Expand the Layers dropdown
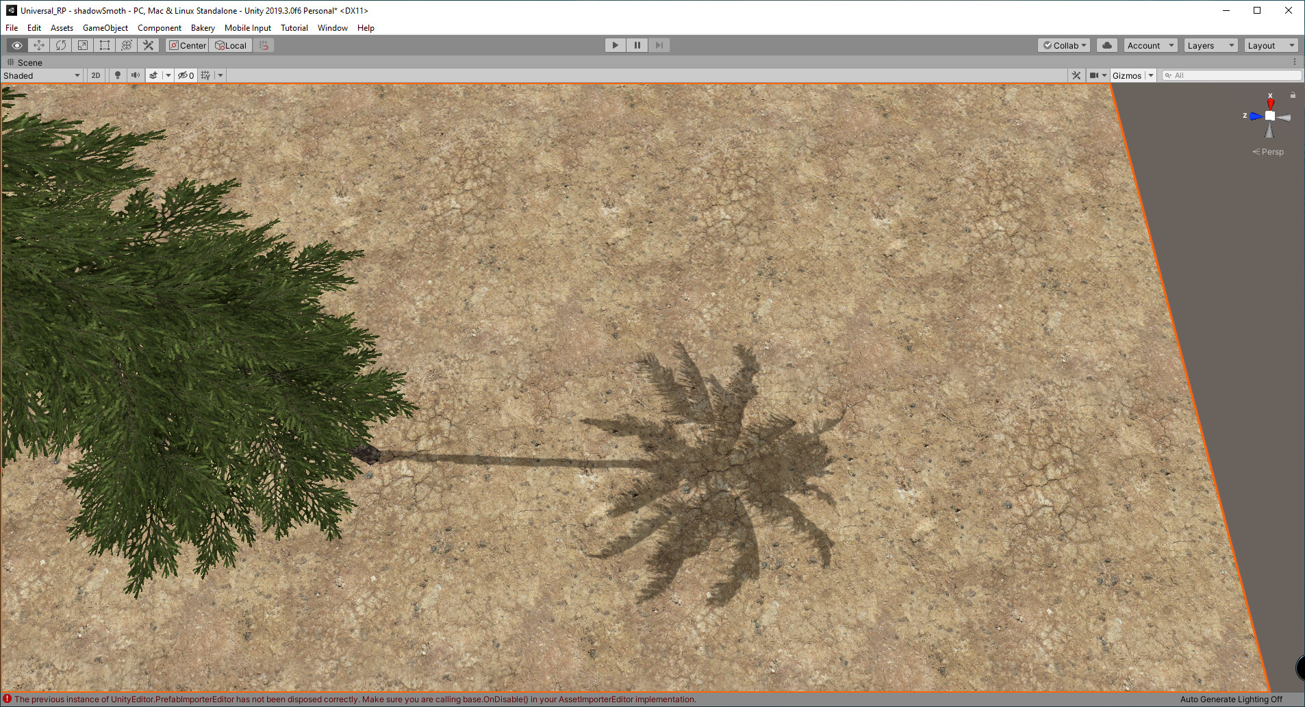The image size is (1305, 707). pos(1210,44)
